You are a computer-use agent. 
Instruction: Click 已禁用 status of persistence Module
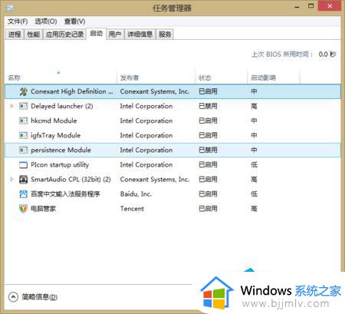click(x=208, y=150)
